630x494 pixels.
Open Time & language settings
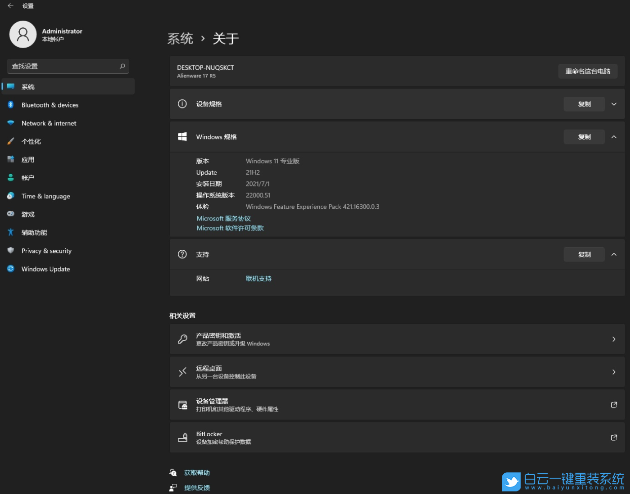pos(46,196)
